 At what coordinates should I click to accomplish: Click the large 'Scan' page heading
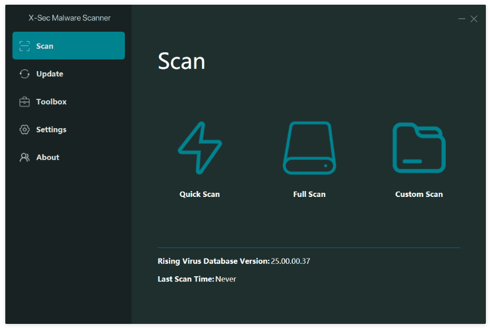[181, 61]
